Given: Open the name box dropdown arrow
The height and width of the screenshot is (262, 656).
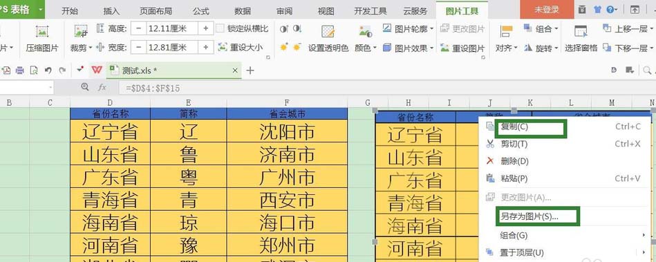Looking at the screenshot, I should coord(50,87).
